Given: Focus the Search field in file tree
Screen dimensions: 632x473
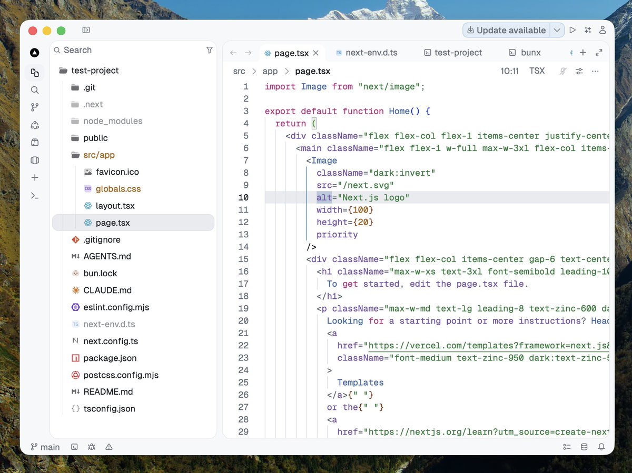Looking at the screenshot, I should click(x=126, y=50).
